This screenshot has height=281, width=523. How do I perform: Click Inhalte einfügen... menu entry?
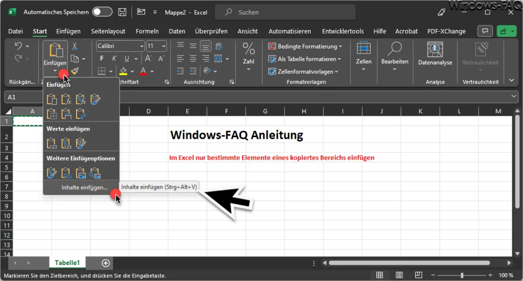(x=84, y=188)
